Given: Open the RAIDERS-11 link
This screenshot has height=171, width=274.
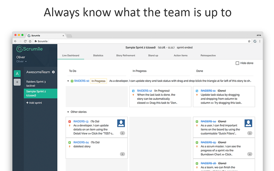Looking at the screenshot, I should [x=208, y=91].
